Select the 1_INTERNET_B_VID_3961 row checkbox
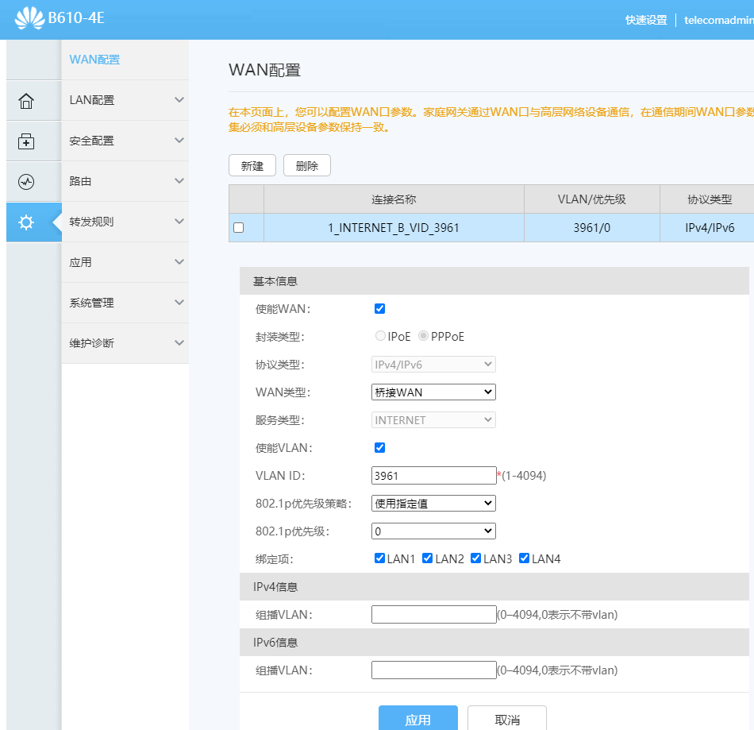Image resolution: width=754 pixels, height=730 pixels. coord(238,228)
